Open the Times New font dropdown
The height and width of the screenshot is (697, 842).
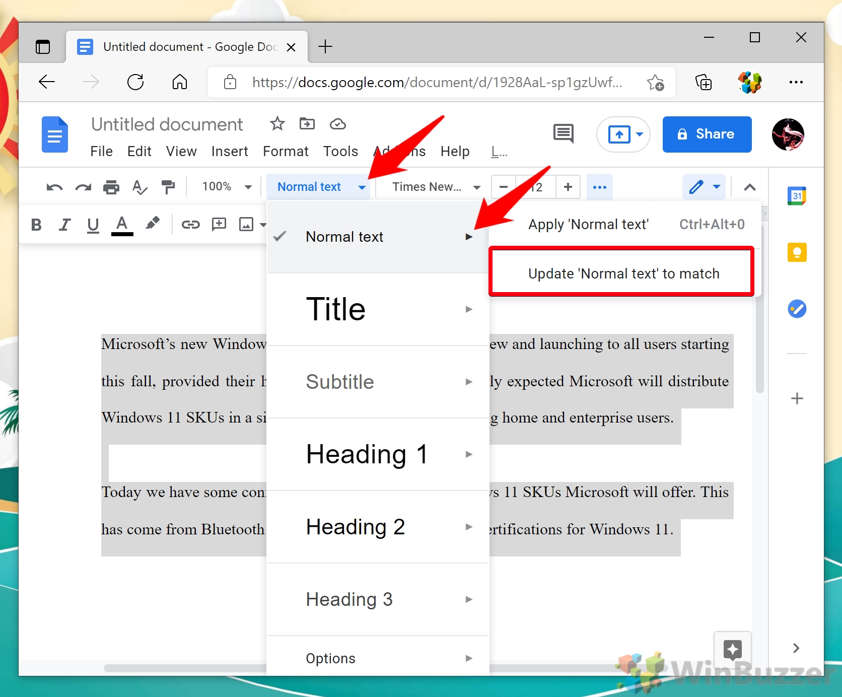tap(436, 187)
